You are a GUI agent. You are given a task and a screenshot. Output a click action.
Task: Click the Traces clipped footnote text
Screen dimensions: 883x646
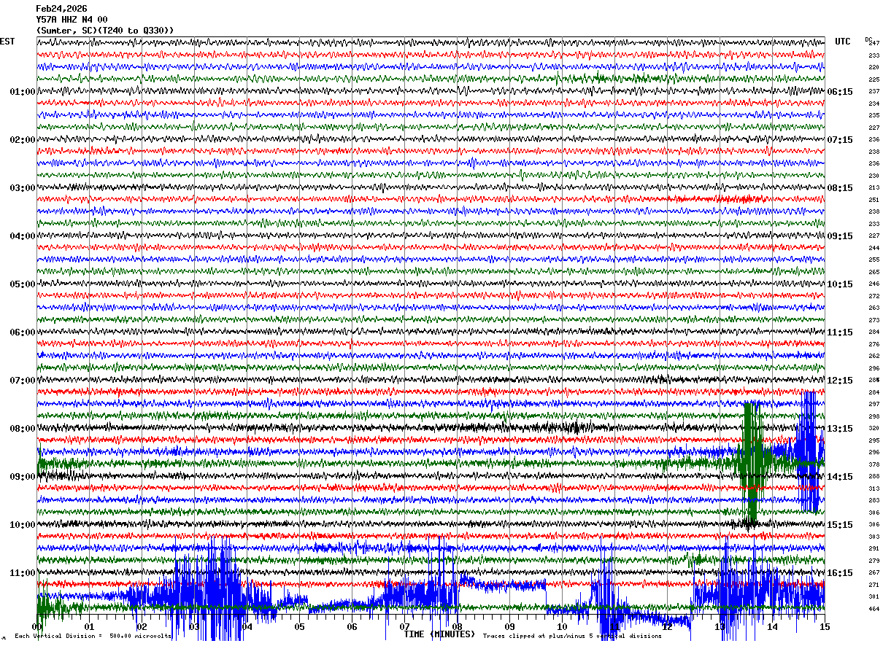coord(572,637)
